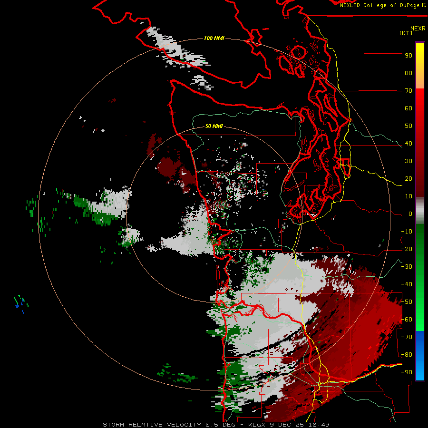Click the 100 NMI range ring label
The width and height of the screenshot is (428, 428).
tap(214, 38)
